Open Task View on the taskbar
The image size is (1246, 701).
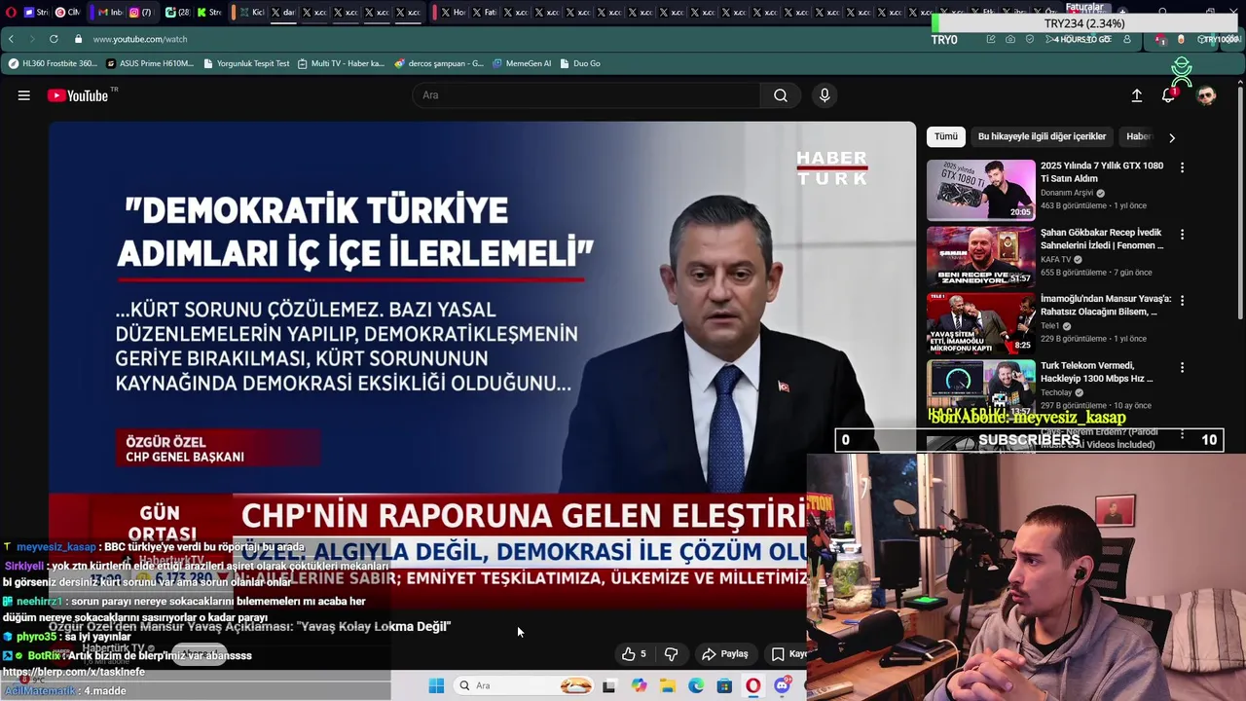[608, 685]
